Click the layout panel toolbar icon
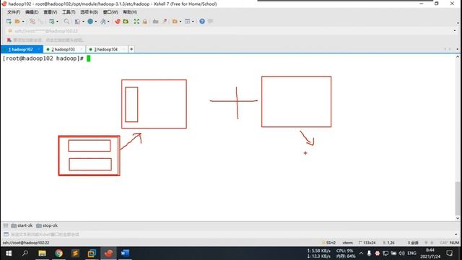Image resolution: width=462 pixels, height=260 pixels. coord(188,21)
